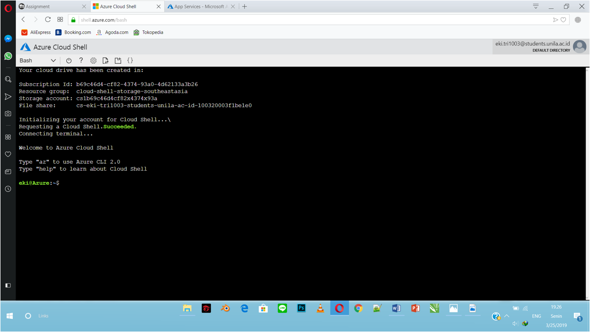Open Facebook Messenger in the sidebar
590x332 pixels.
(8, 39)
